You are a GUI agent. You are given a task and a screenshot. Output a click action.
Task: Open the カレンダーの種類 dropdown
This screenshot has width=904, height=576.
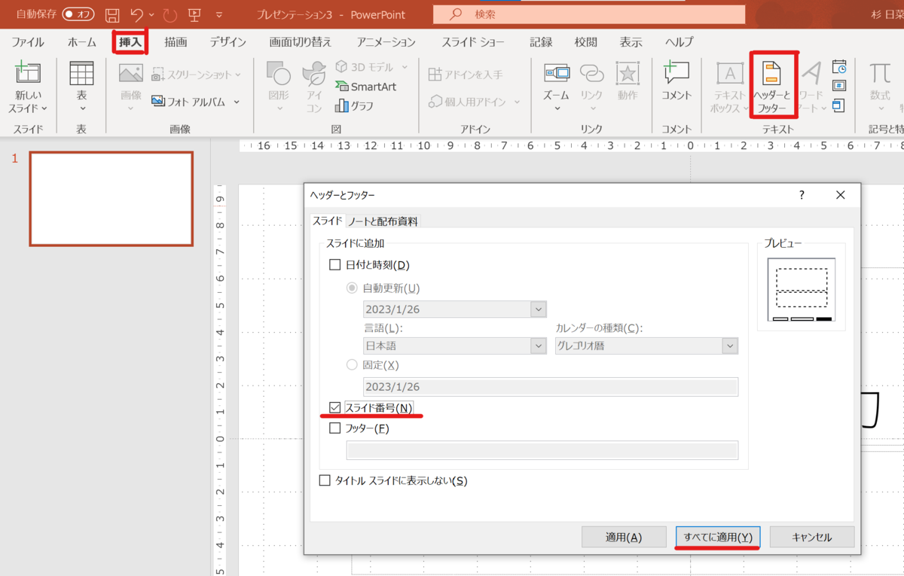[x=730, y=346]
